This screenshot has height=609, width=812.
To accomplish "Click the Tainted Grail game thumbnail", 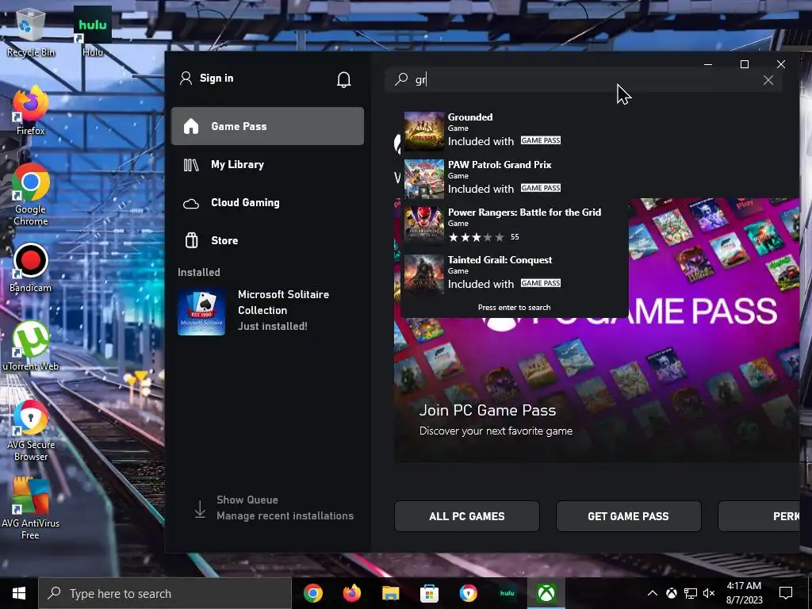I will [424, 274].
